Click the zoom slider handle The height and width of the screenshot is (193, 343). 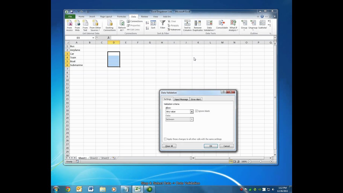point(260,162)
